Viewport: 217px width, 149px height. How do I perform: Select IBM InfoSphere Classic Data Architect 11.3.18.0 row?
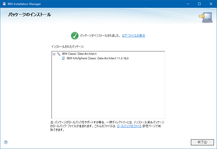pyautogui.click(x=98, y=58)
